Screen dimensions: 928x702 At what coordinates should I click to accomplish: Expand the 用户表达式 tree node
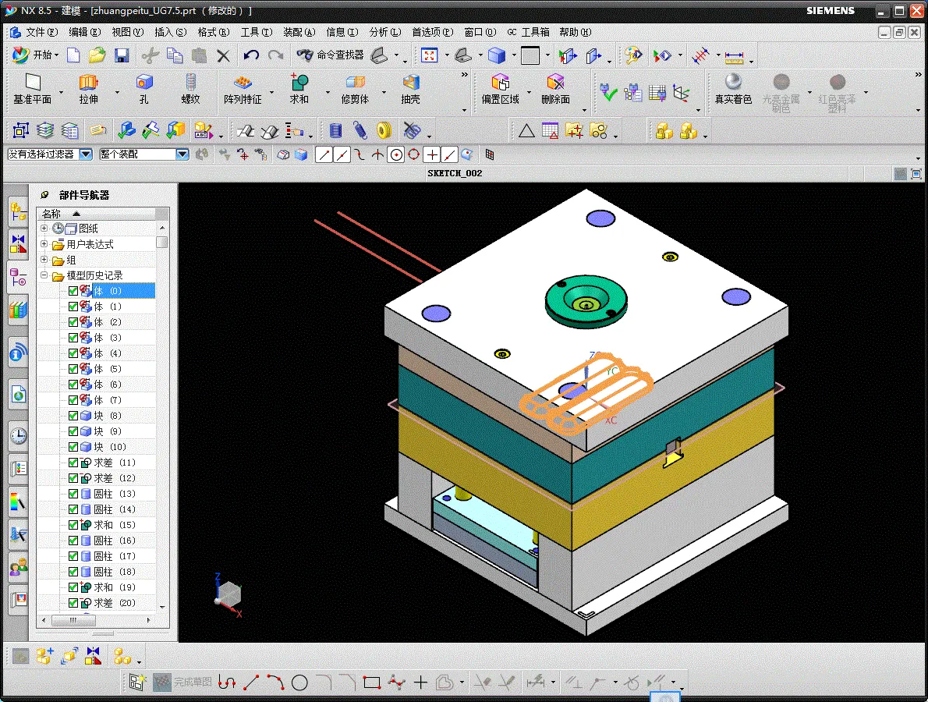[44, 244]
